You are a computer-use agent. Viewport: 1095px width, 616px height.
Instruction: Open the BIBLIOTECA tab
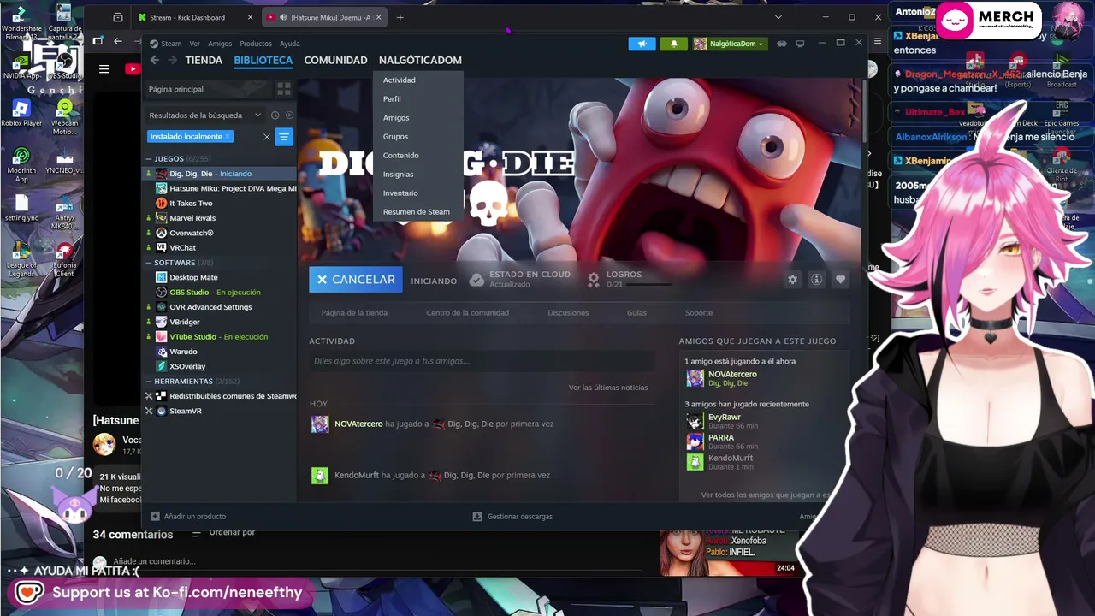point(263,60)
